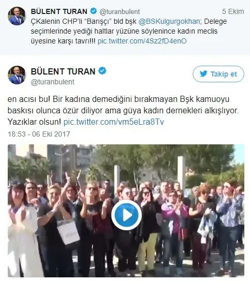Open Bülent Turan's avatar in main tweet

point(17,75)
